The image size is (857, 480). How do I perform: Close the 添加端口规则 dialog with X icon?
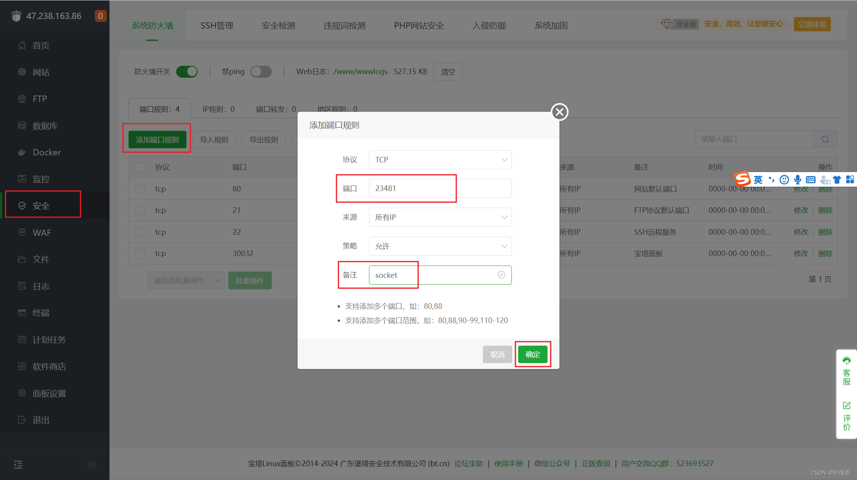[559, 112]
